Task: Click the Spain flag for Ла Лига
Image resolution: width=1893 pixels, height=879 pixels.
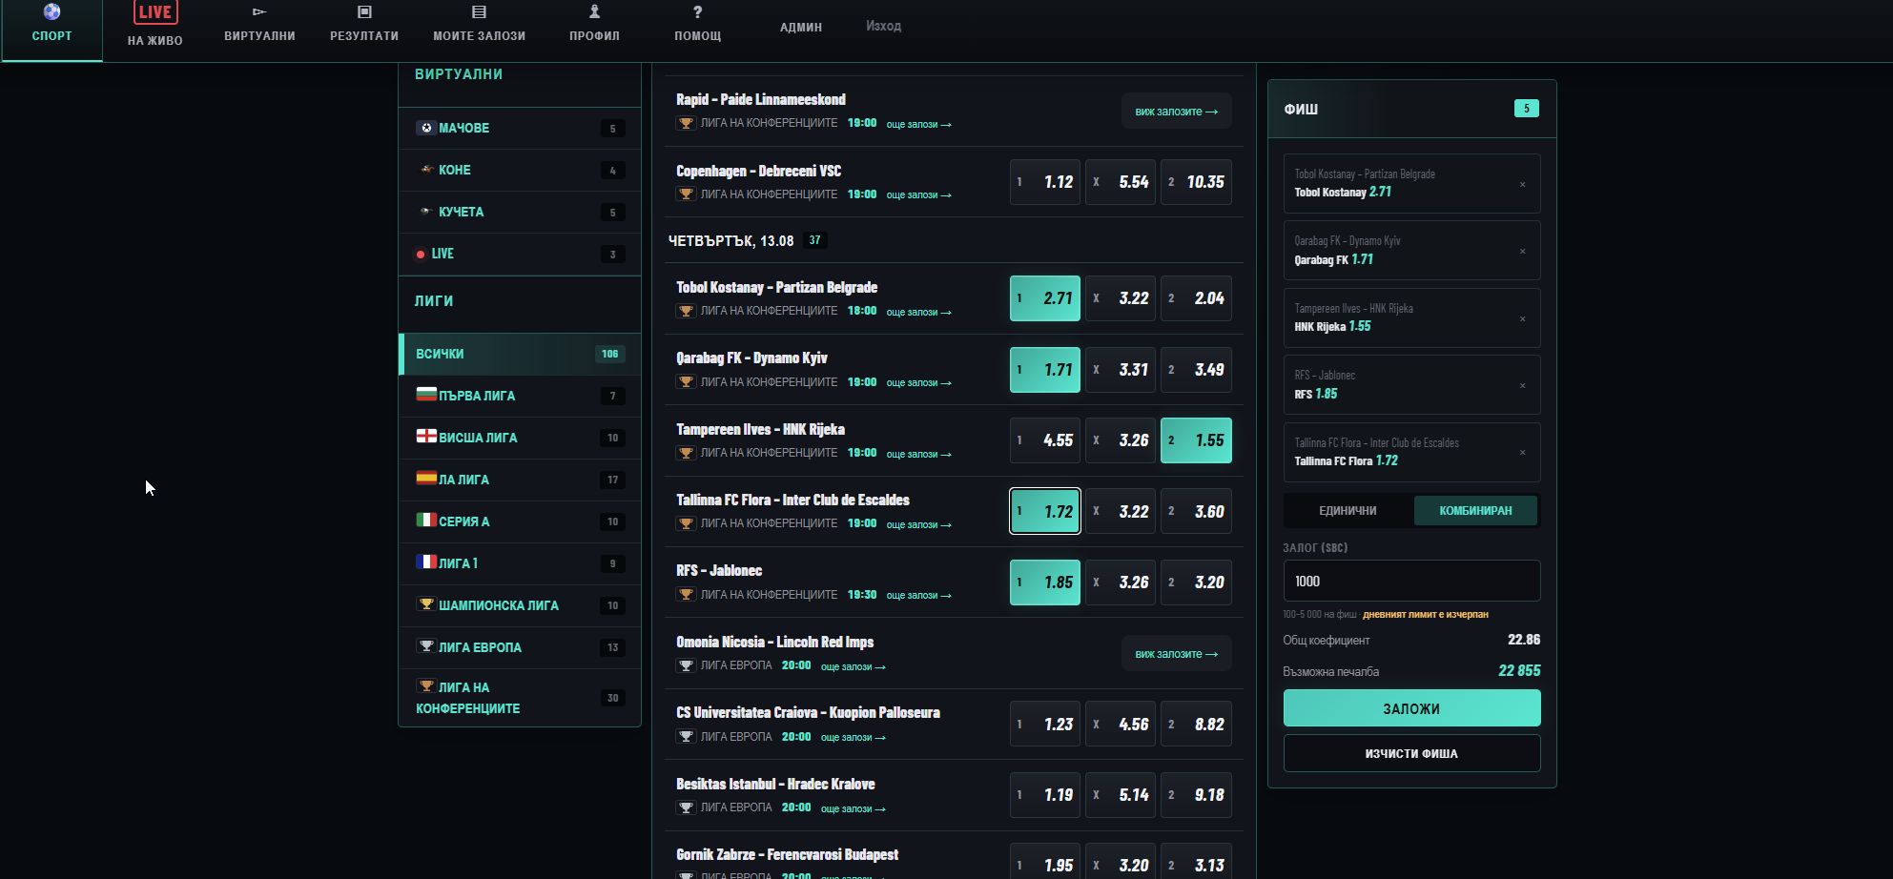Action: [426, 478]
